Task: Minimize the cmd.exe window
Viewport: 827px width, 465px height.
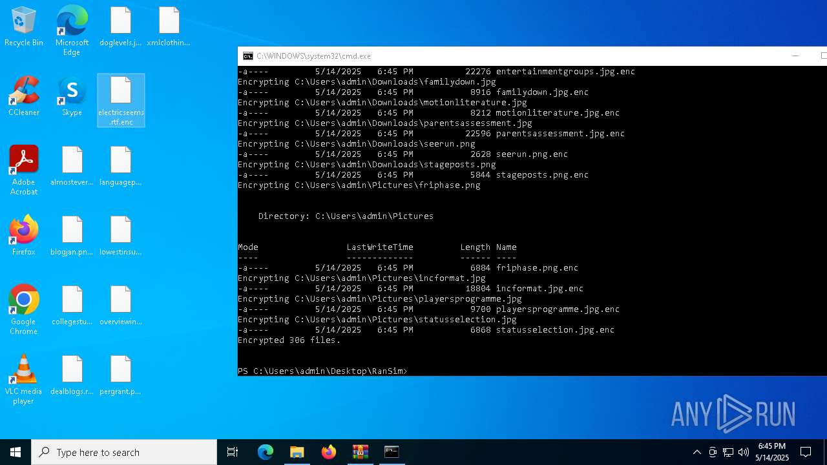Action: tap(795, 56)
